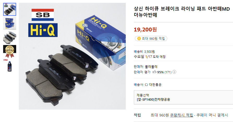Click the gold coin cashback icon
This screenshot has height=122, width=233.
tap(139, 39)
